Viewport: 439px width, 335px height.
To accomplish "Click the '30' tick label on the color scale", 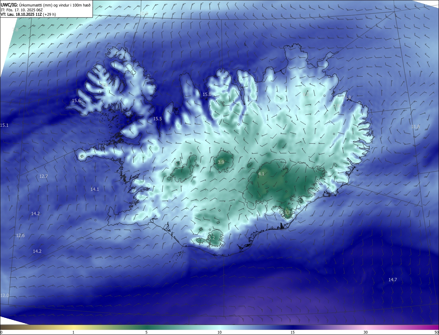I will click(366, 332).
